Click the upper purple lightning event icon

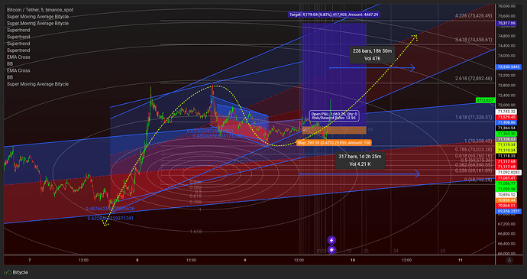coord(331,240)
